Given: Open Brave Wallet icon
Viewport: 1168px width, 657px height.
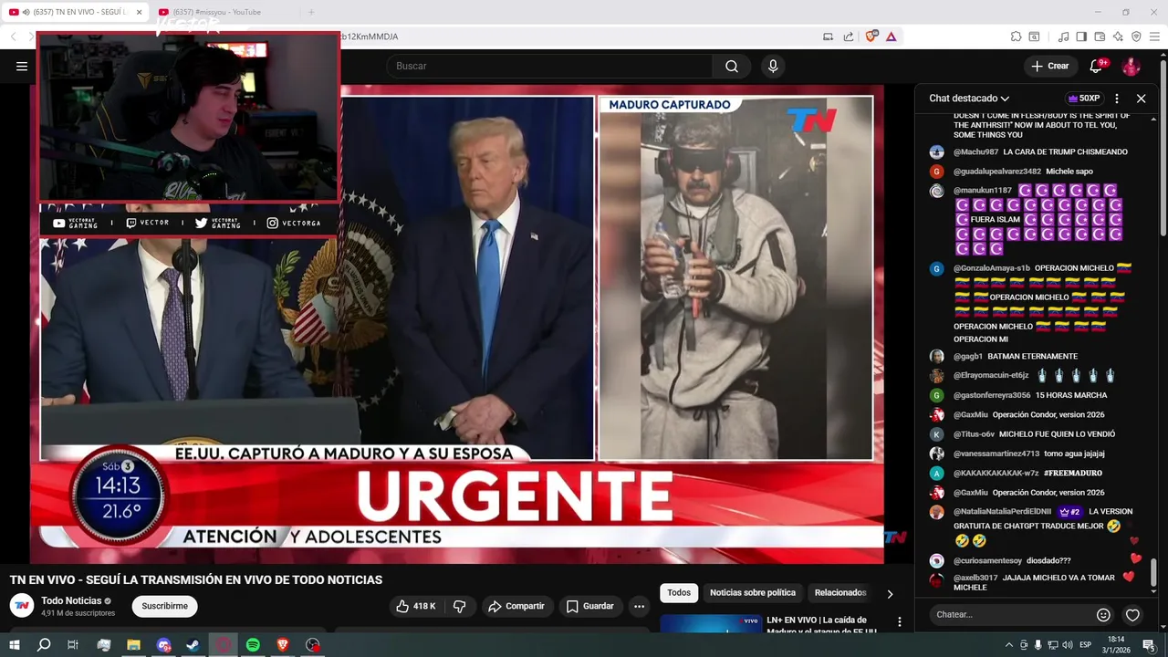Looking at the screenshot, I should click(1100, 36).
